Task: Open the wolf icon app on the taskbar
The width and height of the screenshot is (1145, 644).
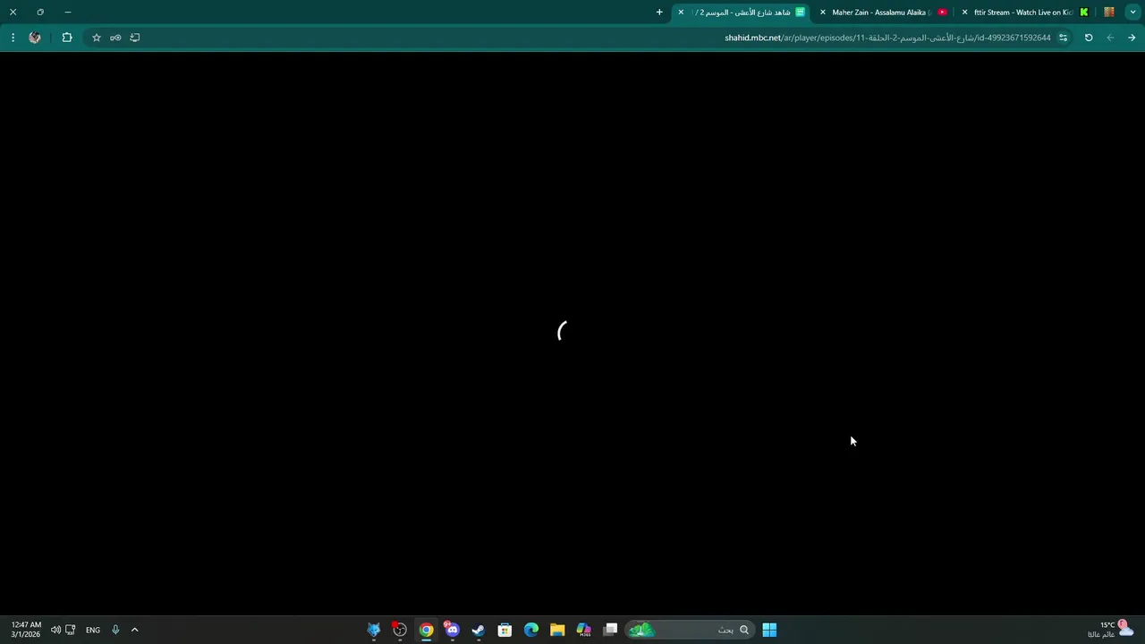Action: (374, 630)
